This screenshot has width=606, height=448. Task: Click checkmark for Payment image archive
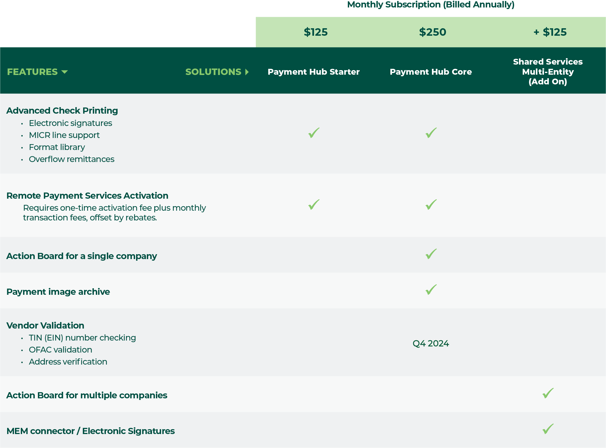(x=431, y=290)
